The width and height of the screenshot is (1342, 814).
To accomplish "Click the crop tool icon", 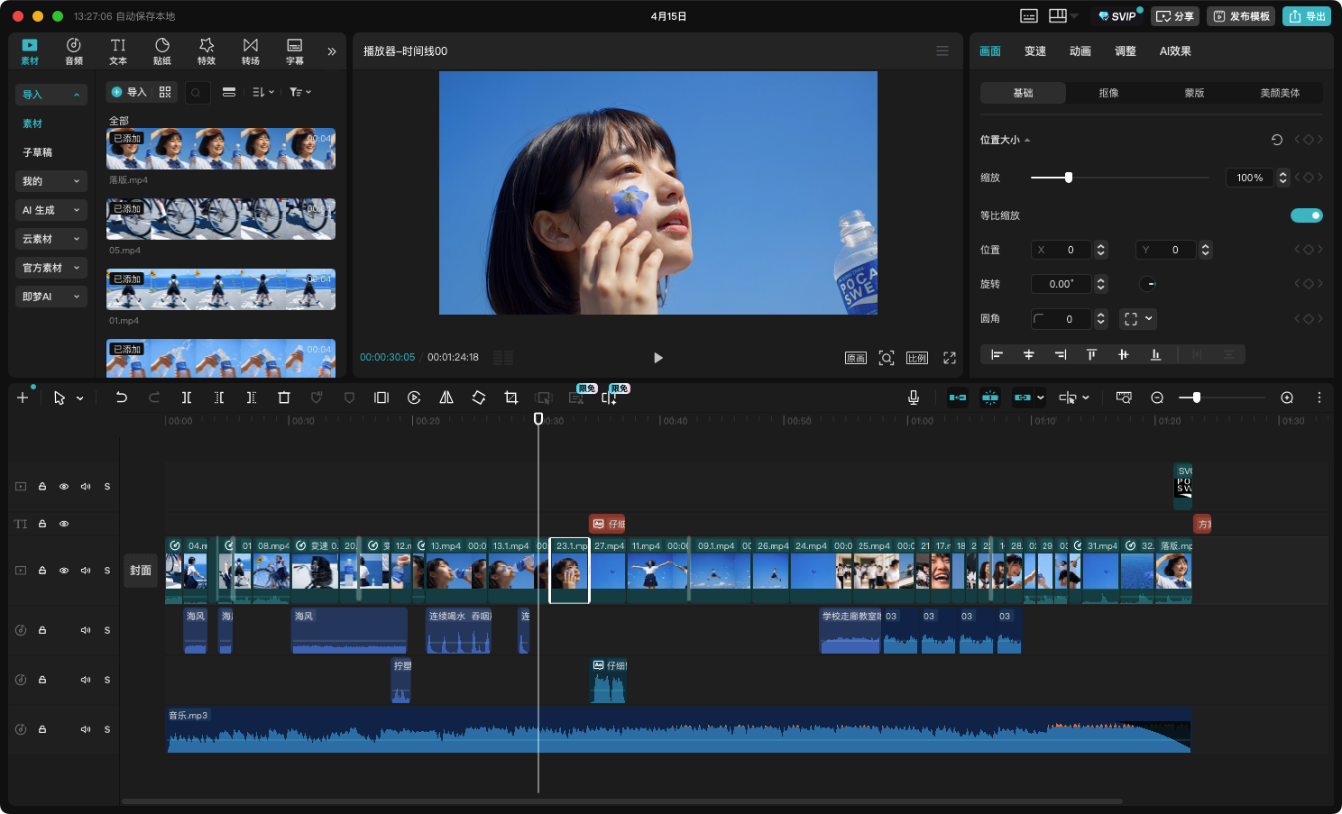I will 511,398.
